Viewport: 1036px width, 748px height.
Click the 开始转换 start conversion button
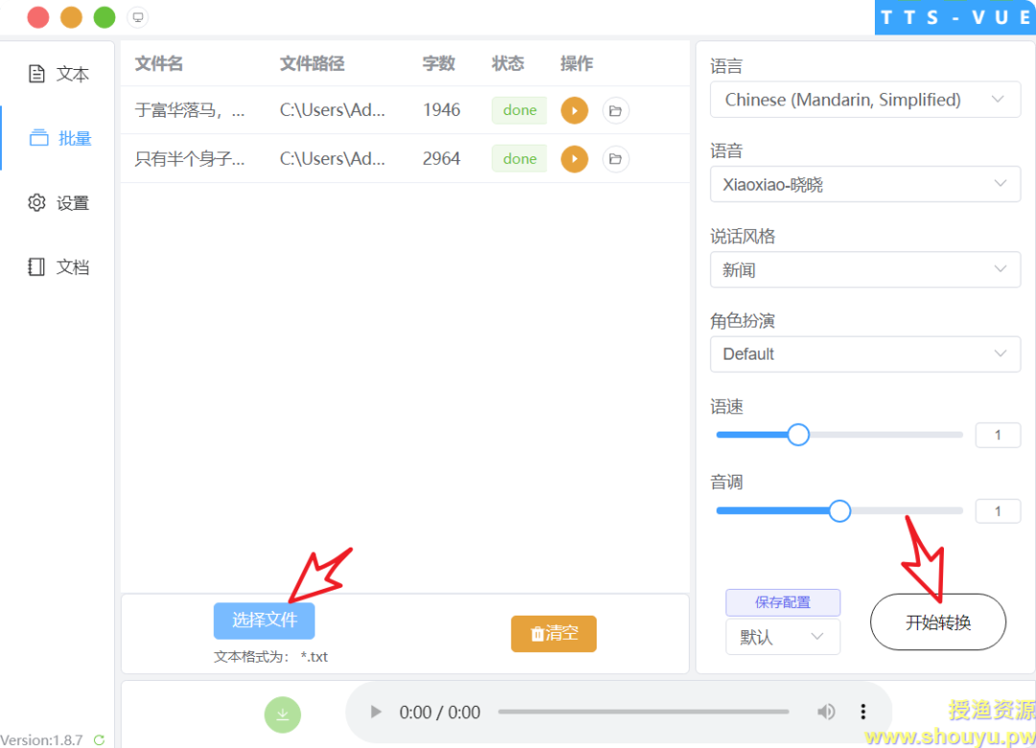937,622
